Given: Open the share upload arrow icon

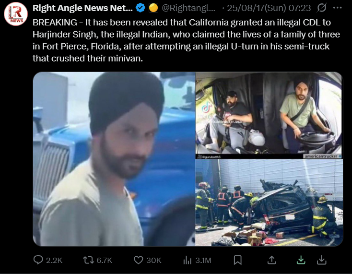Looking at the screenshot, I should [271, 260].
